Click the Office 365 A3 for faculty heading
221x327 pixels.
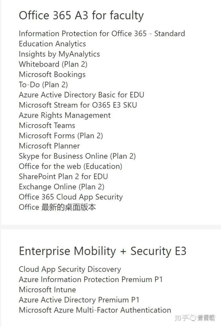(81, 16)
